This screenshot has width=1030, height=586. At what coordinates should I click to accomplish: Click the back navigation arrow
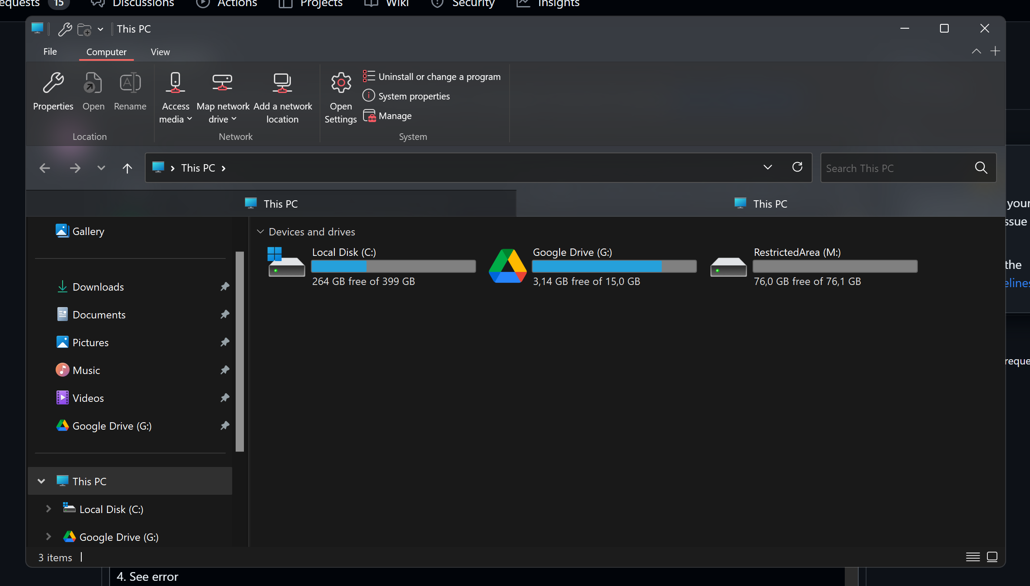44,168
